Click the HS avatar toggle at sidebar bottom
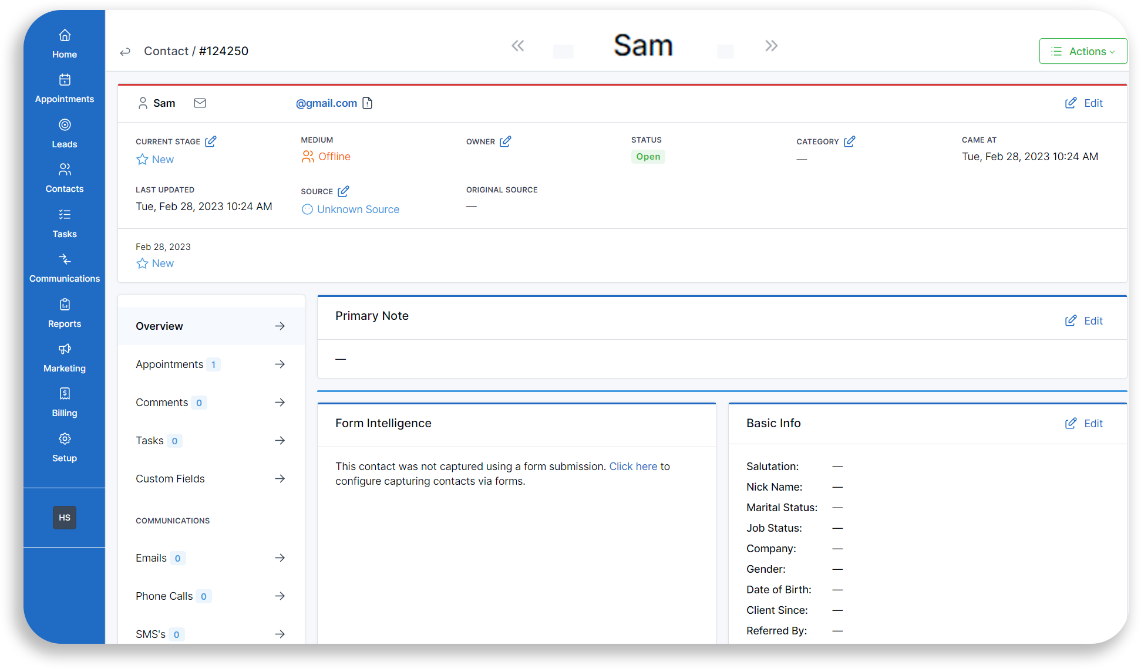The image size is (1141, 669). point(64,517)
